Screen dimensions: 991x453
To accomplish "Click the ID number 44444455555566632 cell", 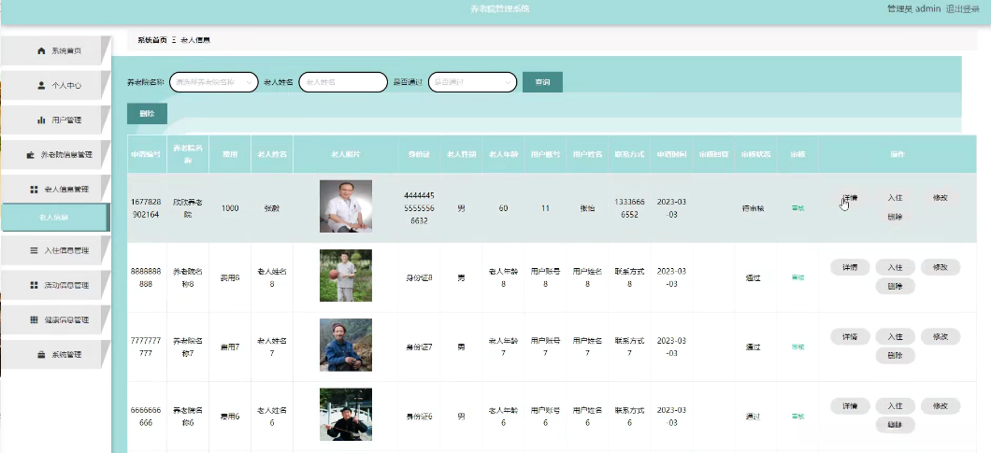I will (x=419, y=208).
